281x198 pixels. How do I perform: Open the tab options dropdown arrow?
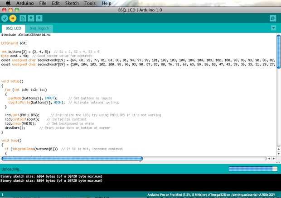[273, 28]
